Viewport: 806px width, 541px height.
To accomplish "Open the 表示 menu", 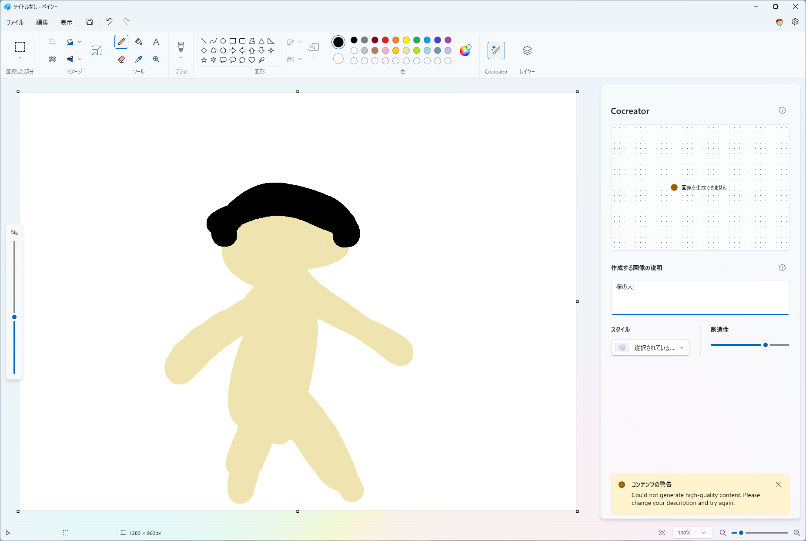I will point(66,22).
